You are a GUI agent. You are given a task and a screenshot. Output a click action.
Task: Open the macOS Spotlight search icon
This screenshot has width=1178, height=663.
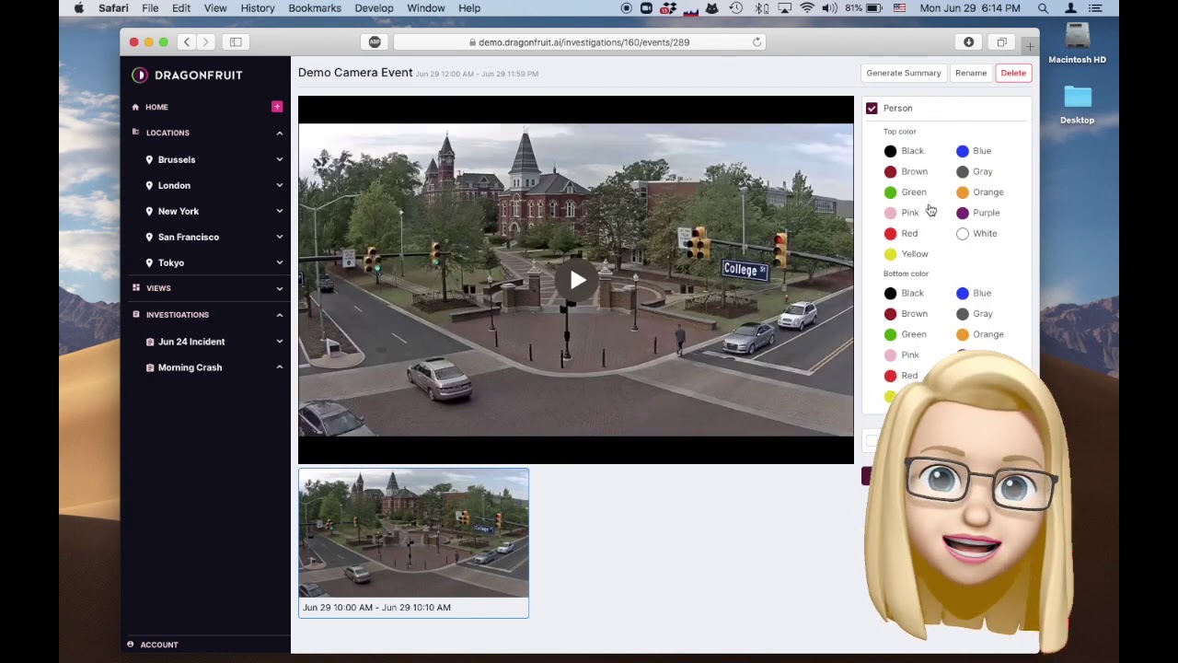[x=1043, y=8]
